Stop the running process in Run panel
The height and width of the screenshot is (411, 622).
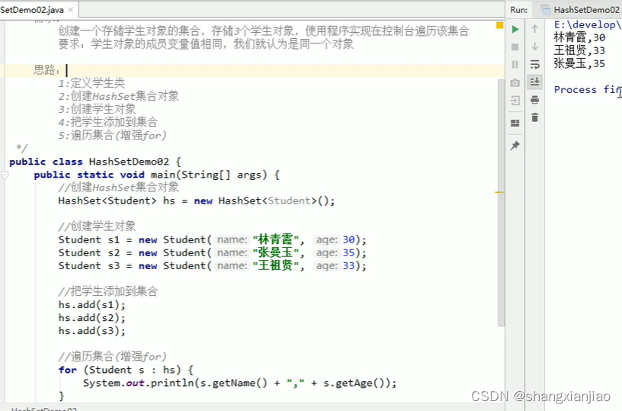515,47
